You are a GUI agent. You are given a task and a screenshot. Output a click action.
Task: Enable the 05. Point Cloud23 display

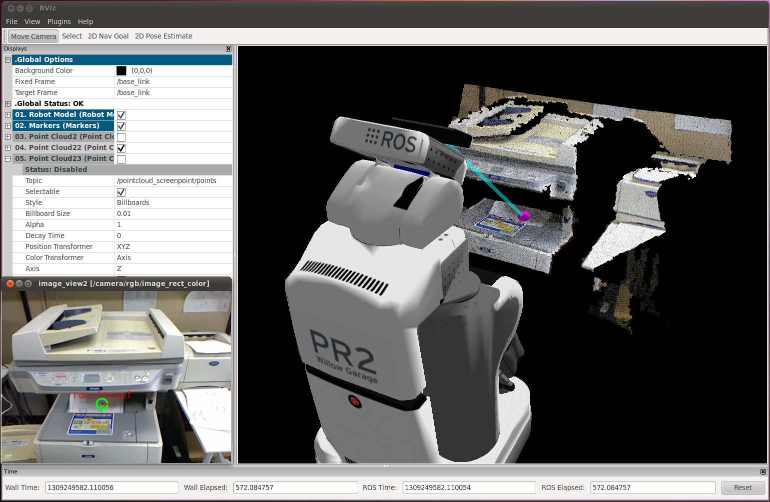(121, 159)
